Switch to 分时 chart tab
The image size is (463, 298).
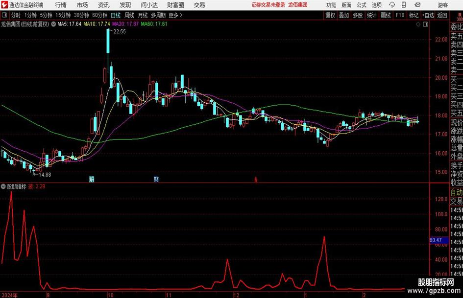(x=16, y=15)
